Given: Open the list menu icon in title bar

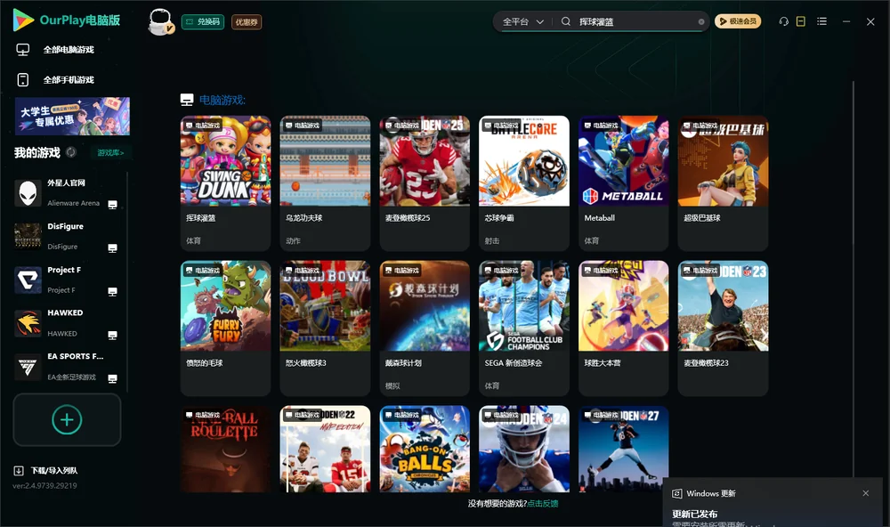Looking at the screenshot, I should (x=821, y=21).
